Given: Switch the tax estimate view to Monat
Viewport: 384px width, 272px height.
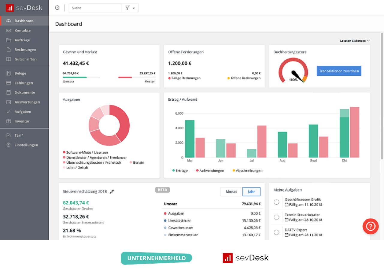Looking at the screenshot, I should [231, 191].
